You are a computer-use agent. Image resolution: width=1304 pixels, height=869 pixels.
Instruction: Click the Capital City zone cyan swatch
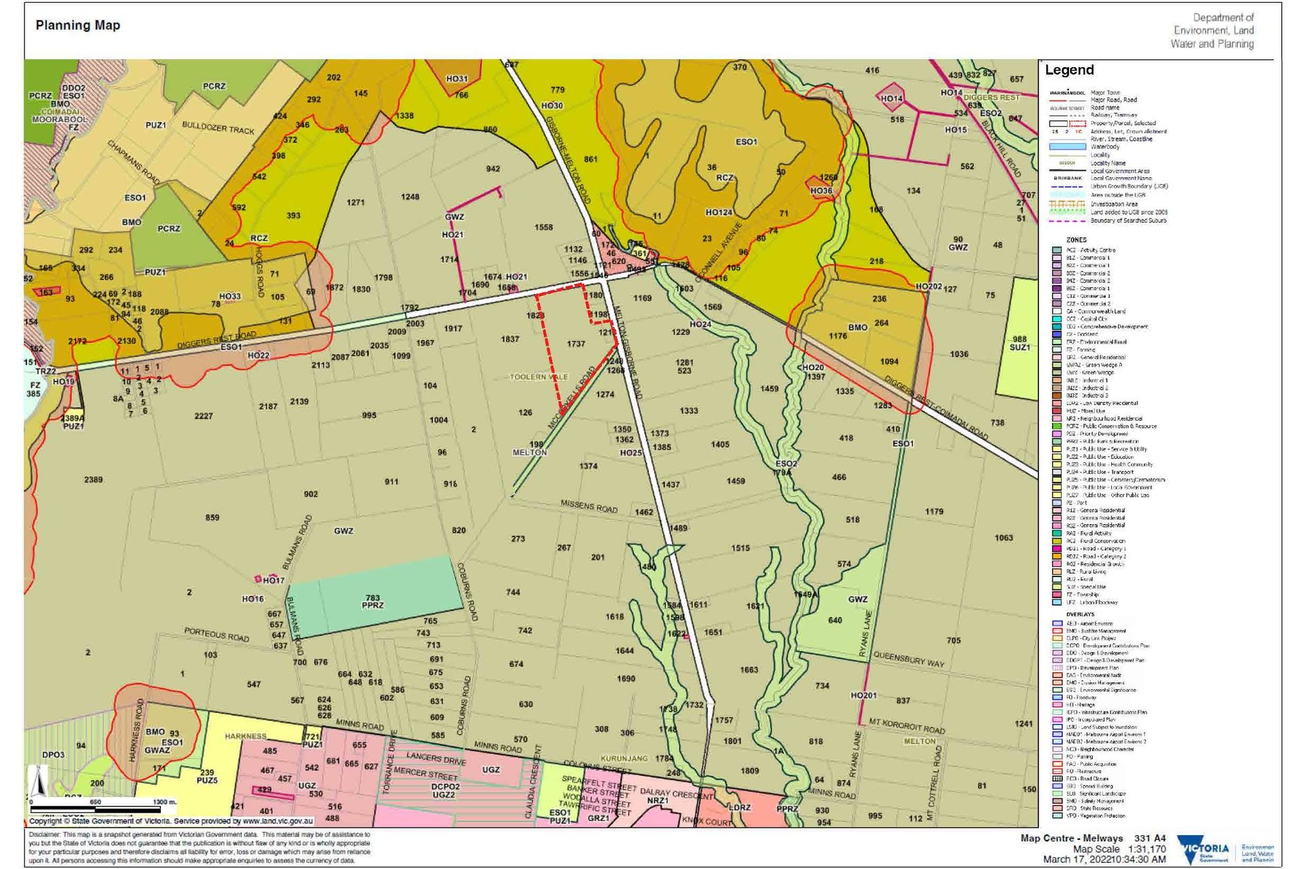[x=1057, y=319]
